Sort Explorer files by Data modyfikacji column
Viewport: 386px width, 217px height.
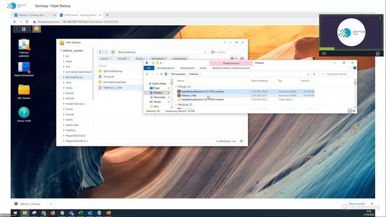click(x=259, y=81)
